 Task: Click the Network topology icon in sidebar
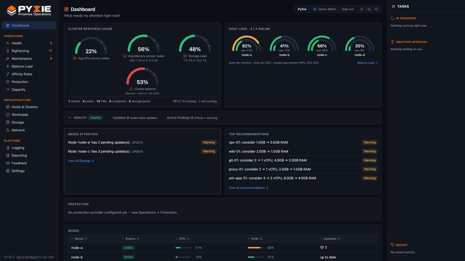tap(8, 130)
